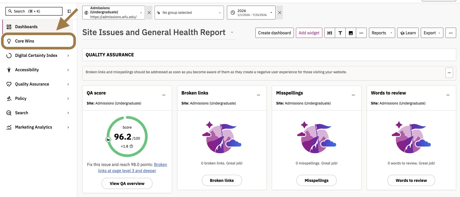Open the Export dropdown
This screenshot has width=460, height=197.
click(x=432, y=33)
